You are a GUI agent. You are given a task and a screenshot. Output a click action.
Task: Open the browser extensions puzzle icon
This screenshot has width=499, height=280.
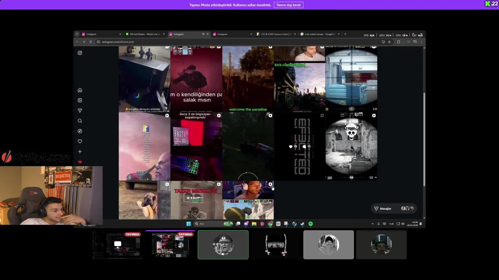pos(398,42)
